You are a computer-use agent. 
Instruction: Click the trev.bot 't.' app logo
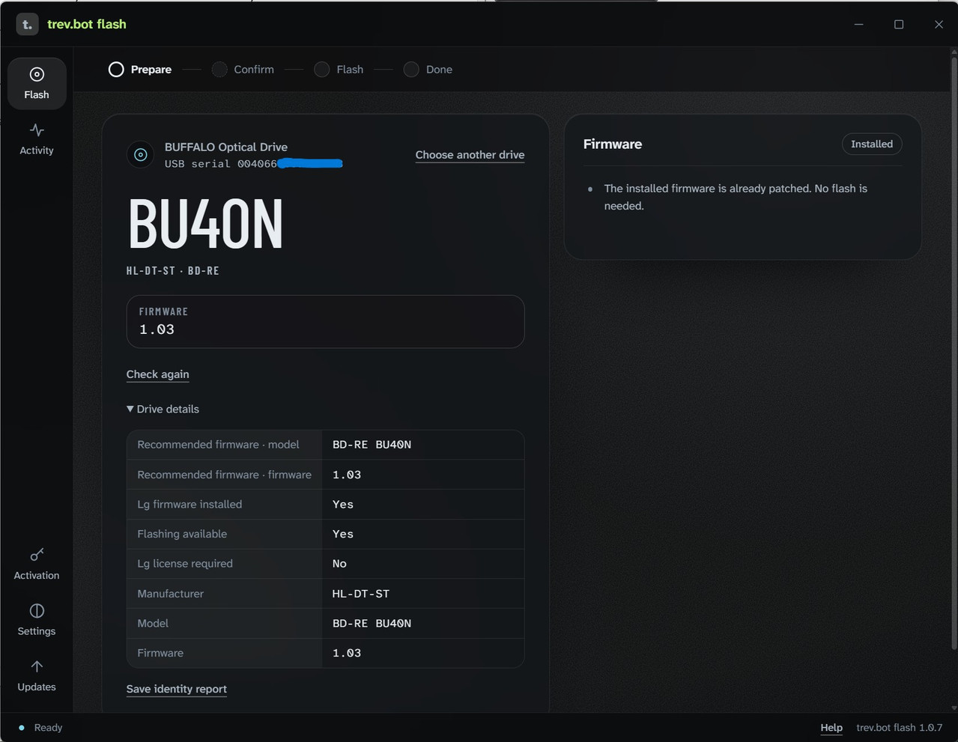[27, 24]
